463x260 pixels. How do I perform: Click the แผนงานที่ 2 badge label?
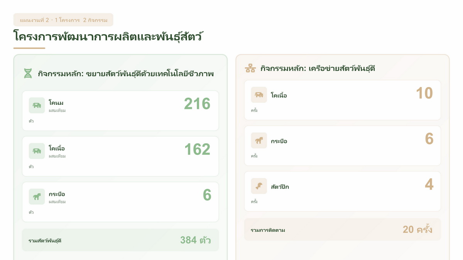(63, 20)
